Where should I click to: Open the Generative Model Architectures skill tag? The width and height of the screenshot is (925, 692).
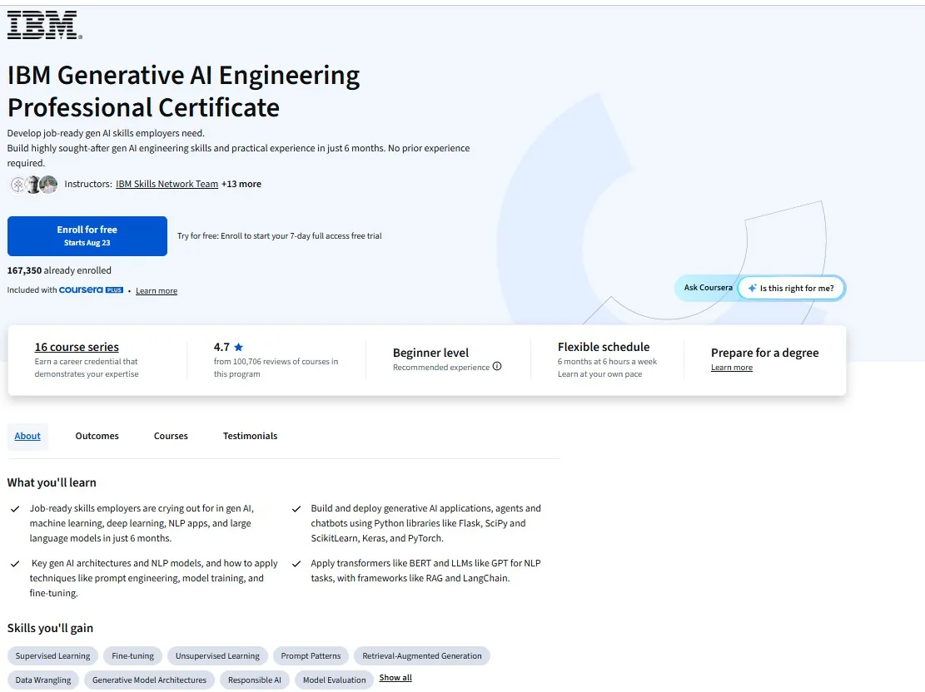149,680
